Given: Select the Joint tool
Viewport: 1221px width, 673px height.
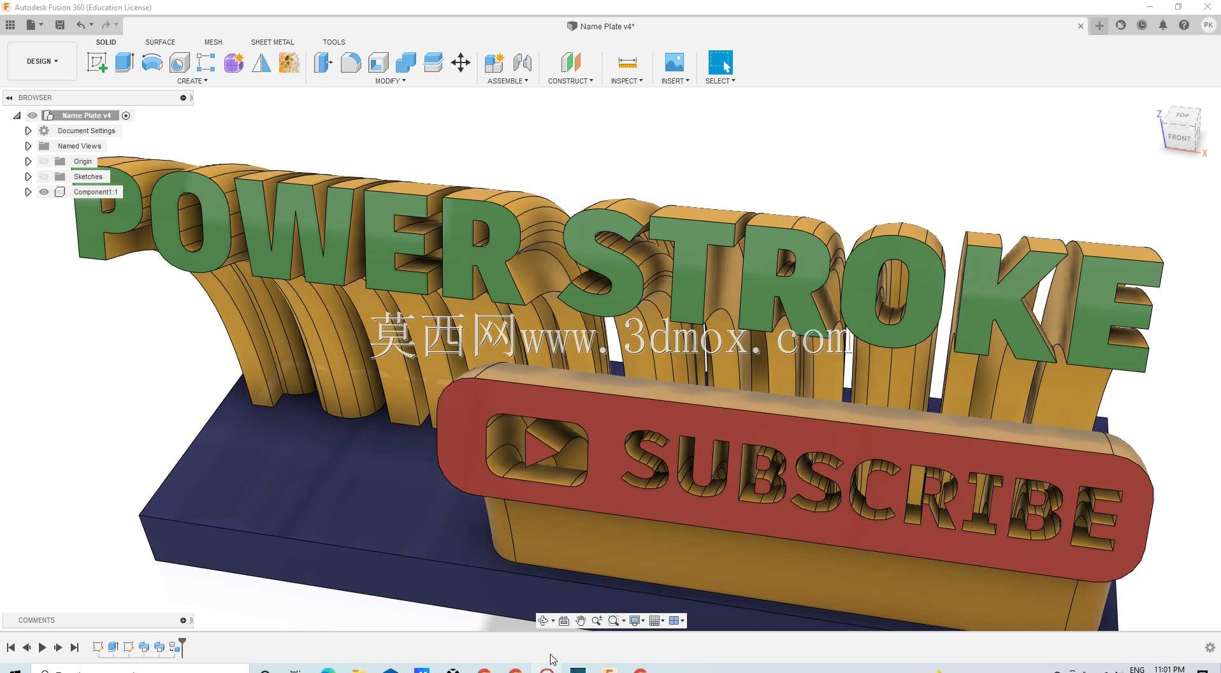Looking at the screenshot, I should [522, 62].
